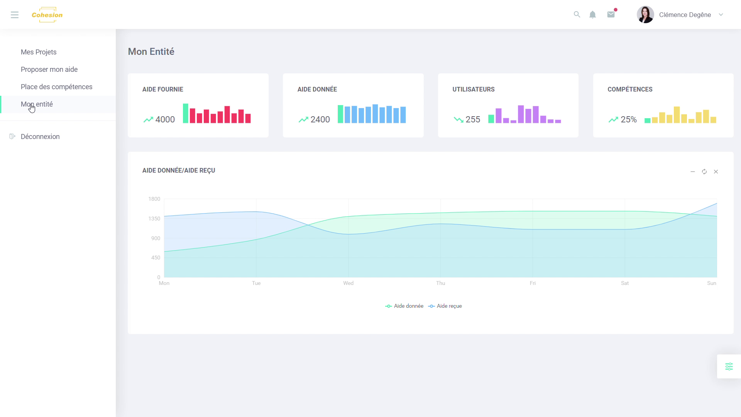Expand the user avatar menu

click(645, 14)
